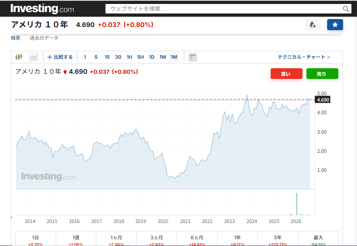This screenshot has width=357, height=246.
Task: Select the 3ヵ月 performance range
Action: 157,238
